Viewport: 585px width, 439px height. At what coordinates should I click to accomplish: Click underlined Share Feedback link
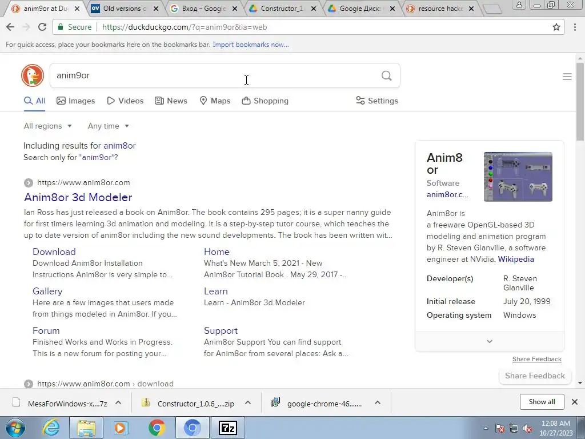point(537,359)
